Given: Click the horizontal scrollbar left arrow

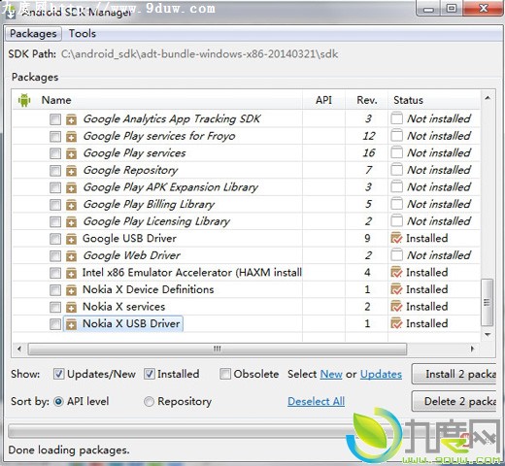Looking at the screenshot, I should pos(19,349).
